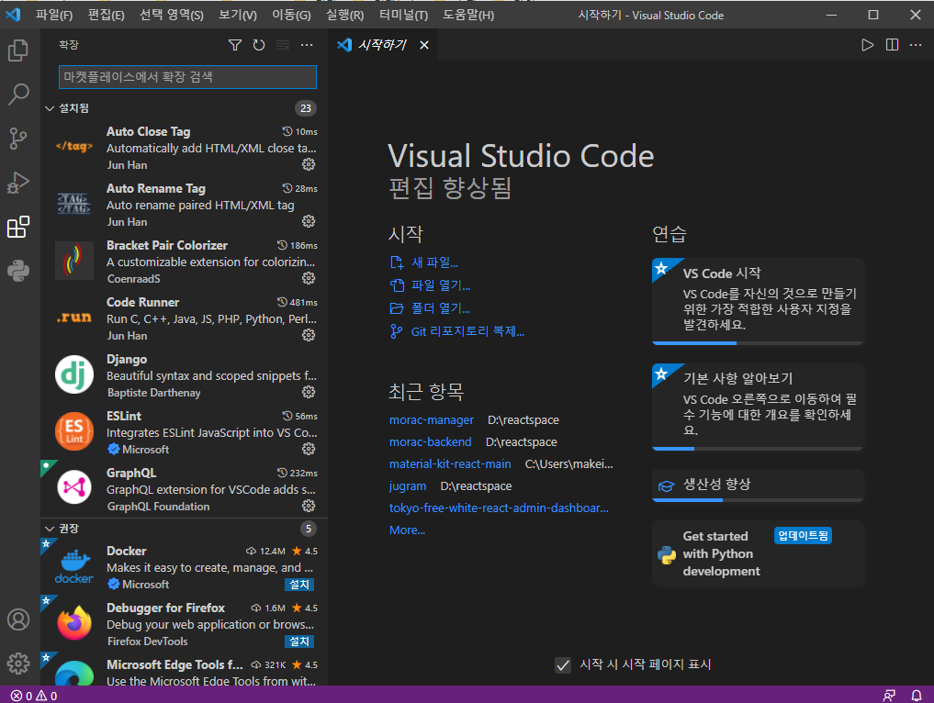
Task: Open editor more actions ellipsis
Action: (916, 45)
